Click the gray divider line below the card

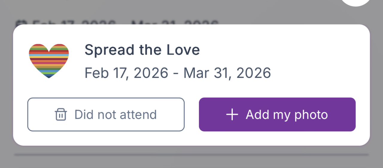(x=191, y=155)
